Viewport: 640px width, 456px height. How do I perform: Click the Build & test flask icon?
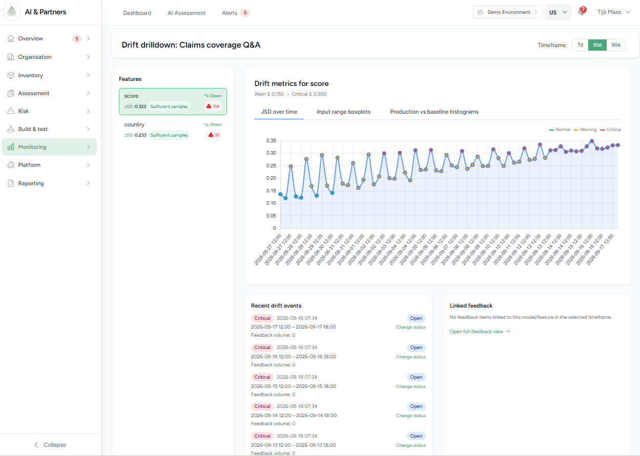click(11, 129)
